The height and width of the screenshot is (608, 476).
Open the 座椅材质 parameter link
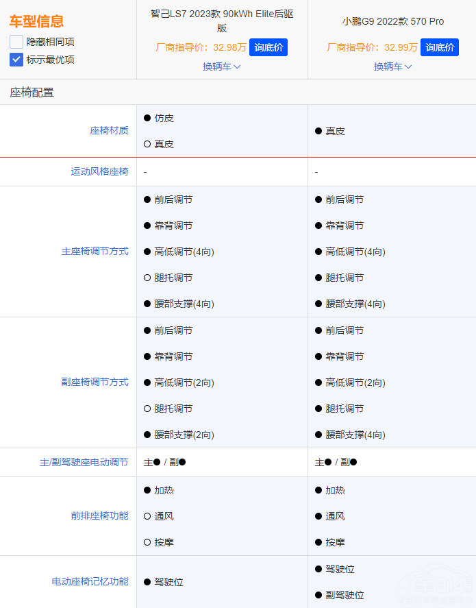(109, 130)
